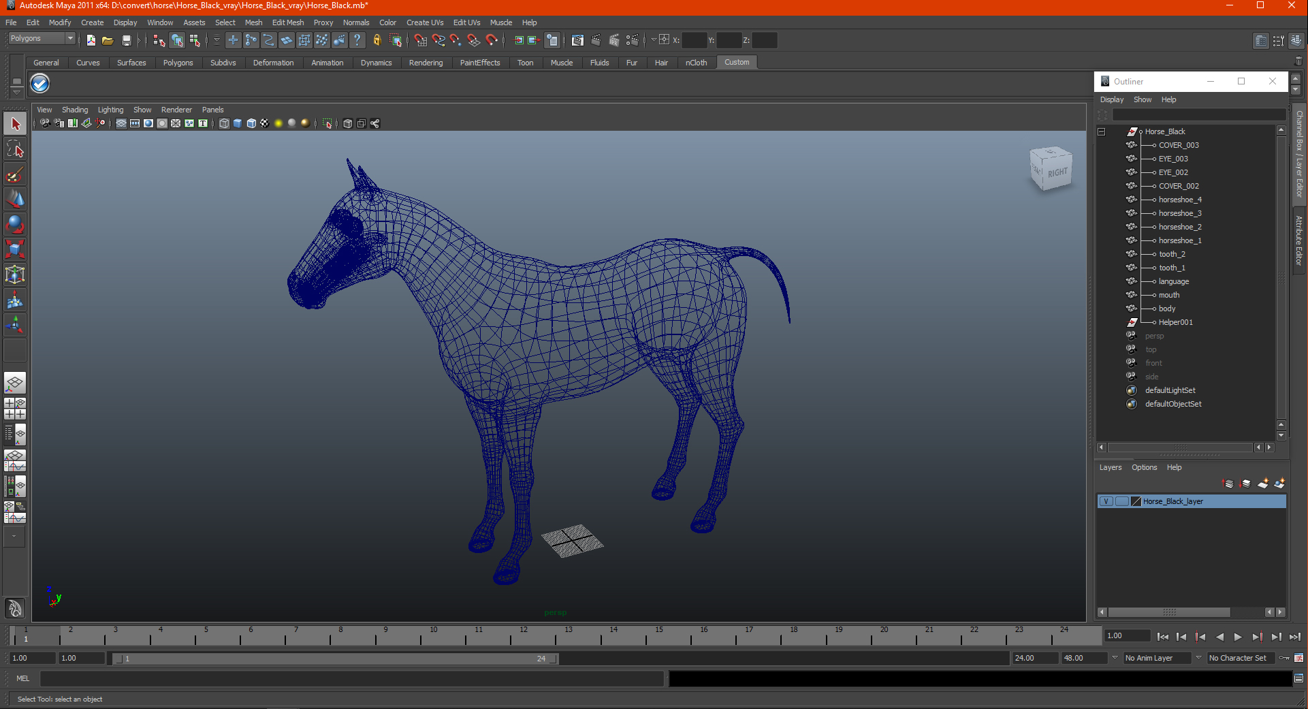Switch to single perspective view layout

[15, 383]
